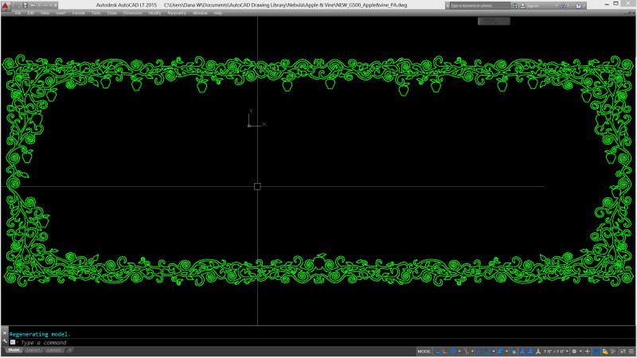Toggle the grid display in status bar
Screen dimensions: 637x358
pos(438,350)
